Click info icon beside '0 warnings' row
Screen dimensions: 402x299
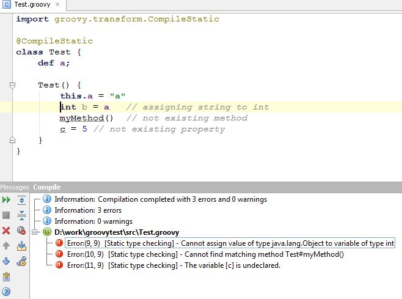click(47, 221)
